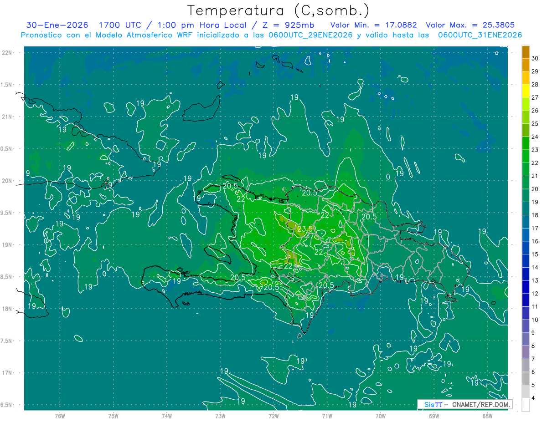Select 'Valor Max. = 25.3805' text
Viewport: 547px width, 422px height.
click(470, 25)
